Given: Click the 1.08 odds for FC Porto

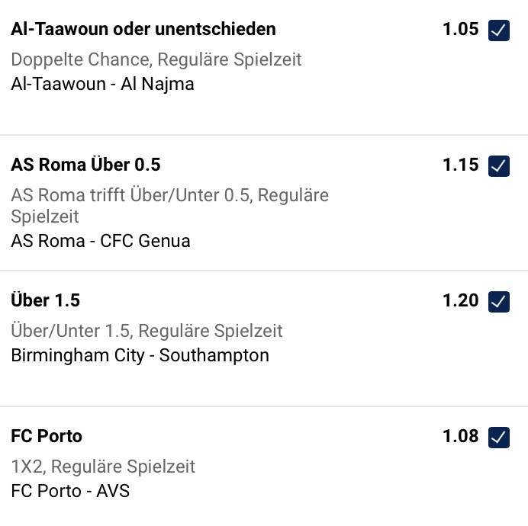Looking at the screenshot, I should point(461,436).
